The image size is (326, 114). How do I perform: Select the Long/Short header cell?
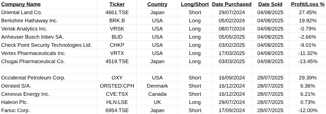[195, 4]
